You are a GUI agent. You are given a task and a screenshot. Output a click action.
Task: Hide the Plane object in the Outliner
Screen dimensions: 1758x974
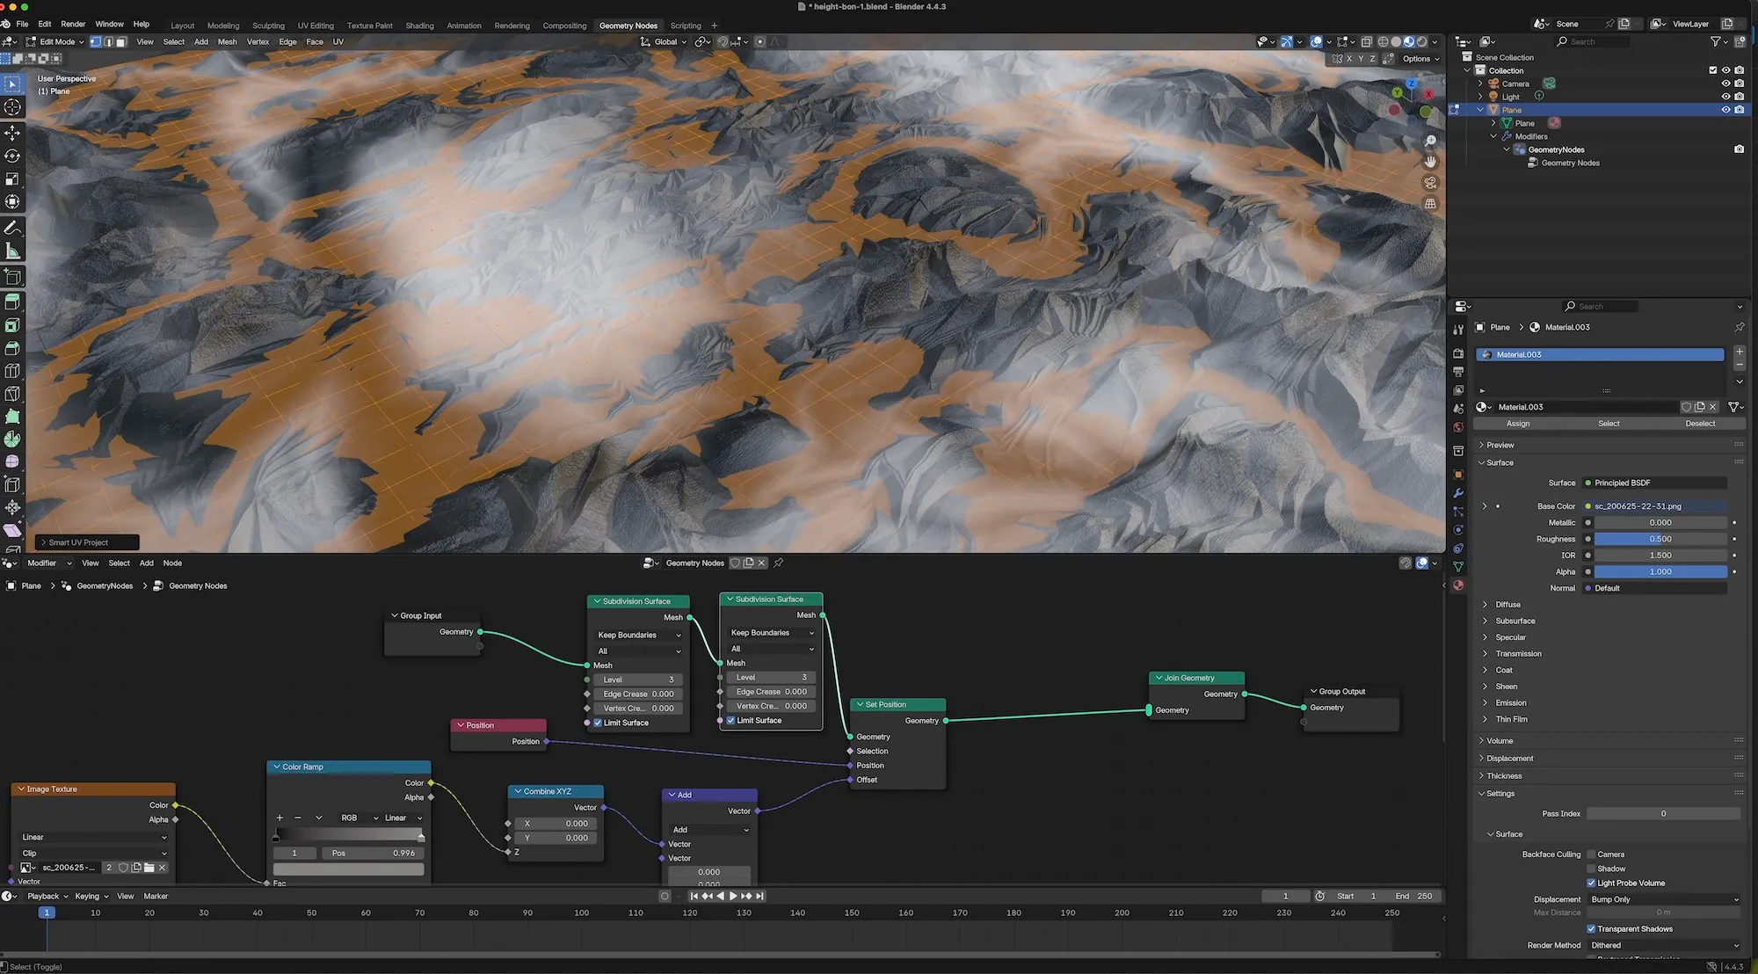1725,110
